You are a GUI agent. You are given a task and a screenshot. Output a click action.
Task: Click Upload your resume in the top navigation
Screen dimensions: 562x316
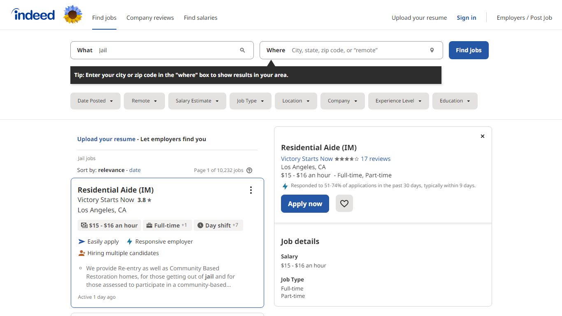419,18
